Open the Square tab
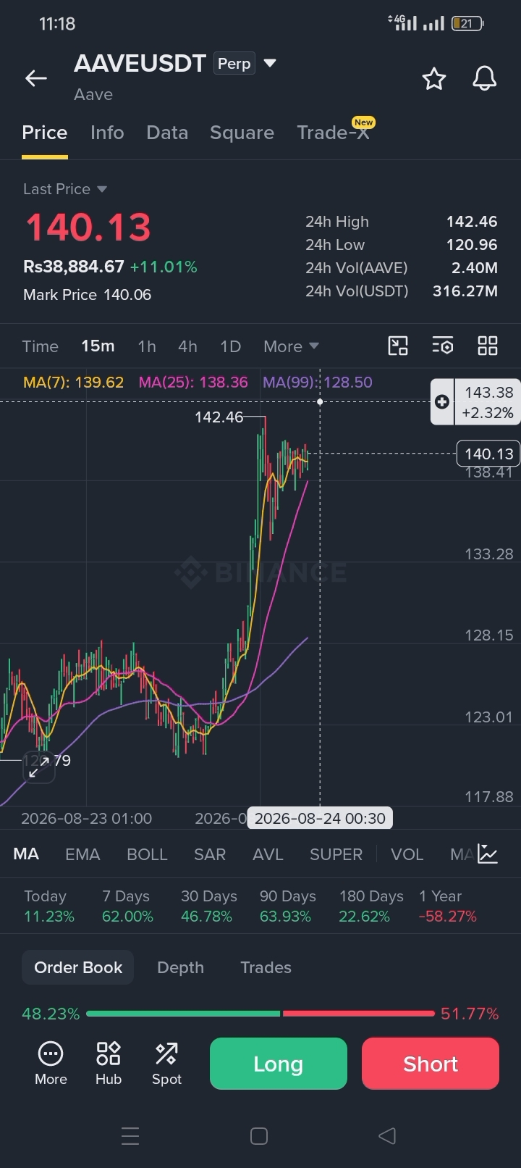The image size is (521, 1168). pos(242,133)
